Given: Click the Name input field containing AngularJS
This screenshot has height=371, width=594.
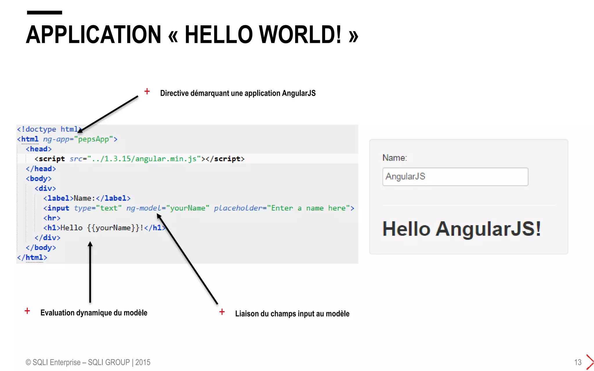Looking at the screenshot, I should point(455,177).
